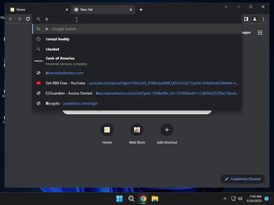The width and height of the screenshot is (274, 205).
Task: Click the Chrome taskbar icon
Action: point(143,199)
